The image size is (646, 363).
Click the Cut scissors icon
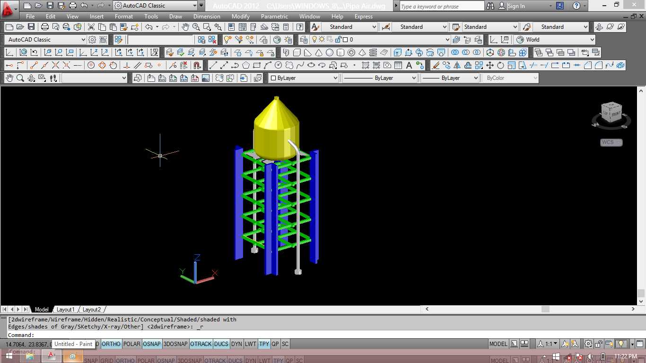pos(91,27)
